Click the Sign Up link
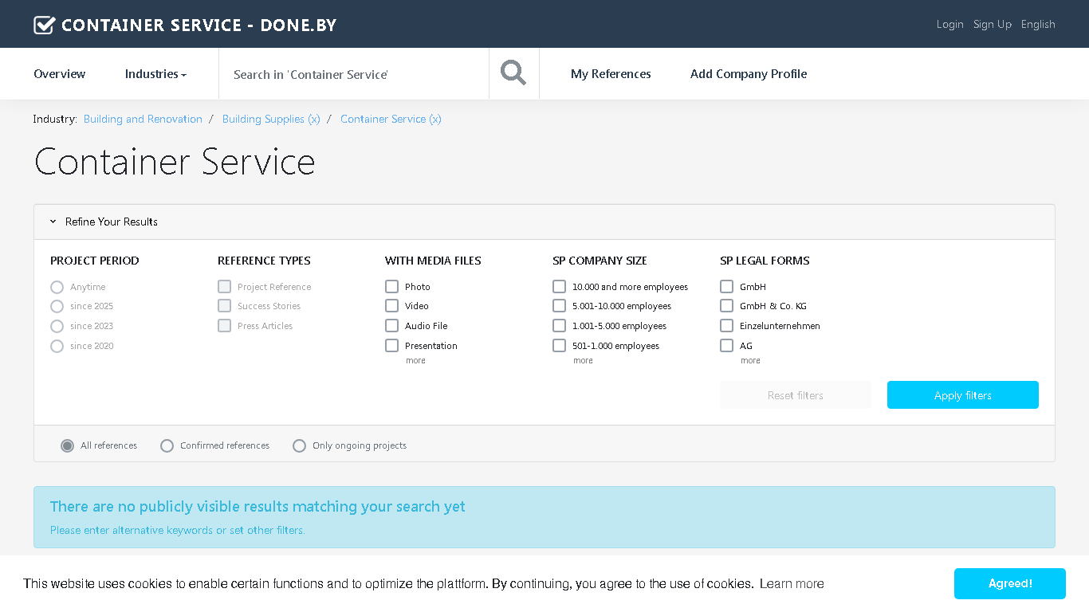The width and height of the screenshot is (1089, 612). pos(993,24)
